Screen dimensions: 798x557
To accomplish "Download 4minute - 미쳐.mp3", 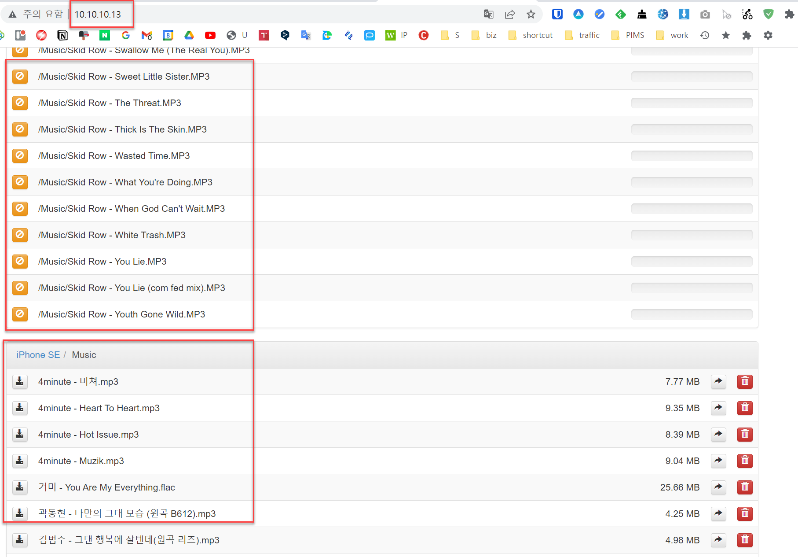I will click(x=20, y=381).
